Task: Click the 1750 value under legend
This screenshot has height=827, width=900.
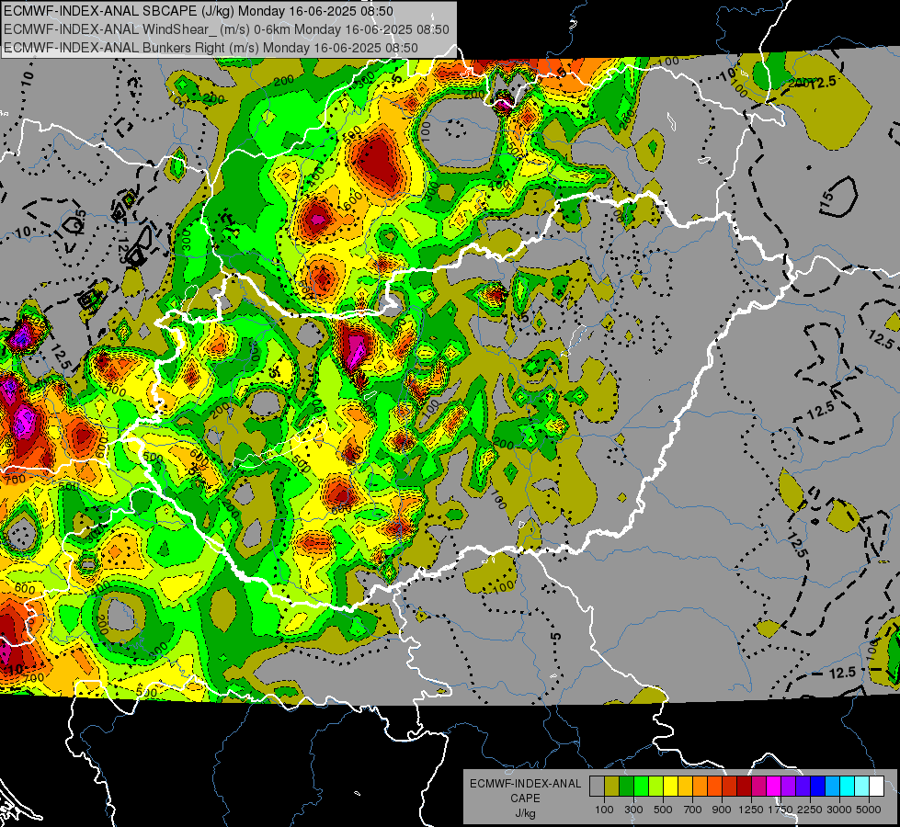Action: click(x=780, y=810)
